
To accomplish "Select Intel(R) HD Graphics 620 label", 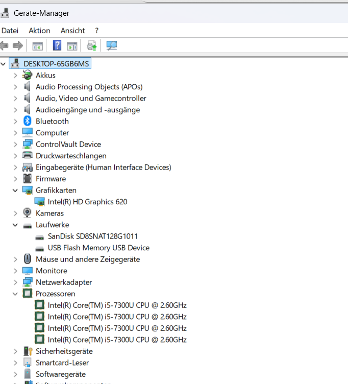I will (87, 202).
